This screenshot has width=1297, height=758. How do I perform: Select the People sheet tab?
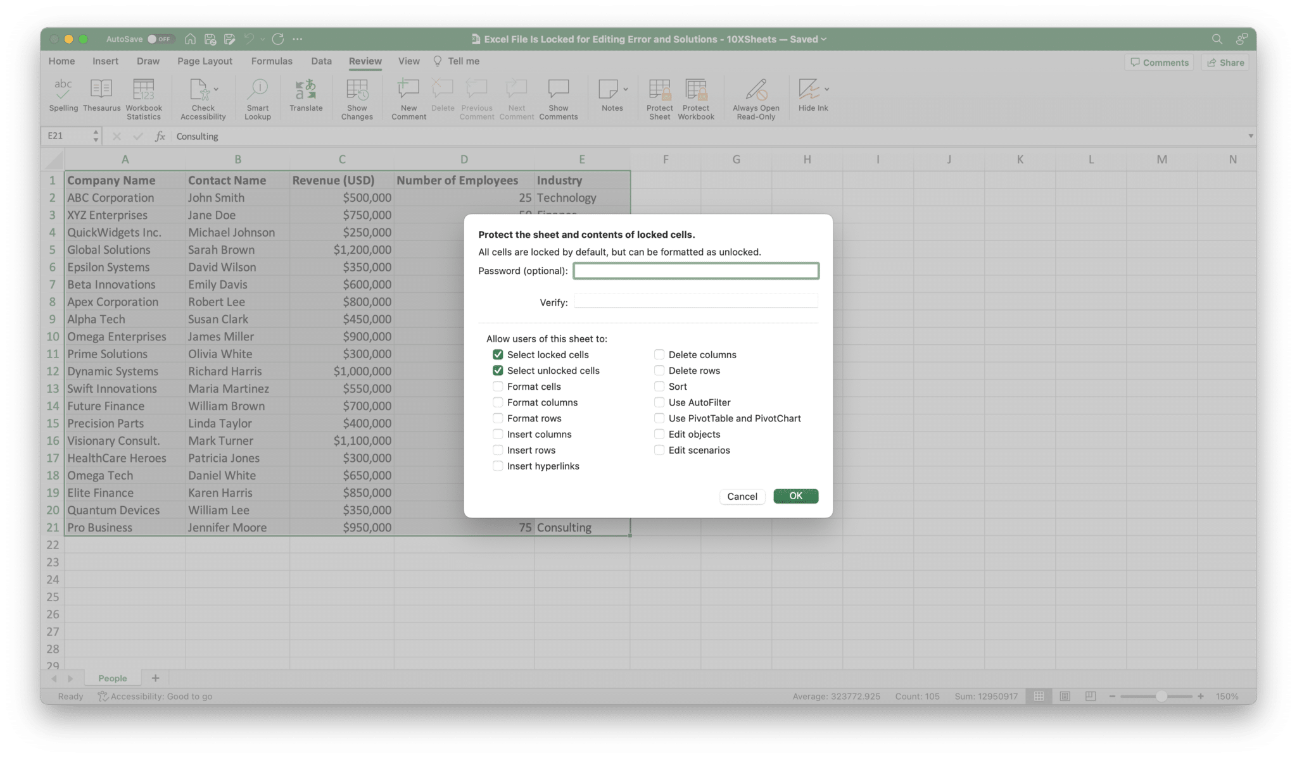[x=113, y=678]
